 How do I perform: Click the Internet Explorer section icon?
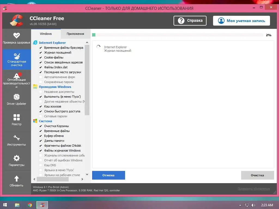(x=35, y=42)
